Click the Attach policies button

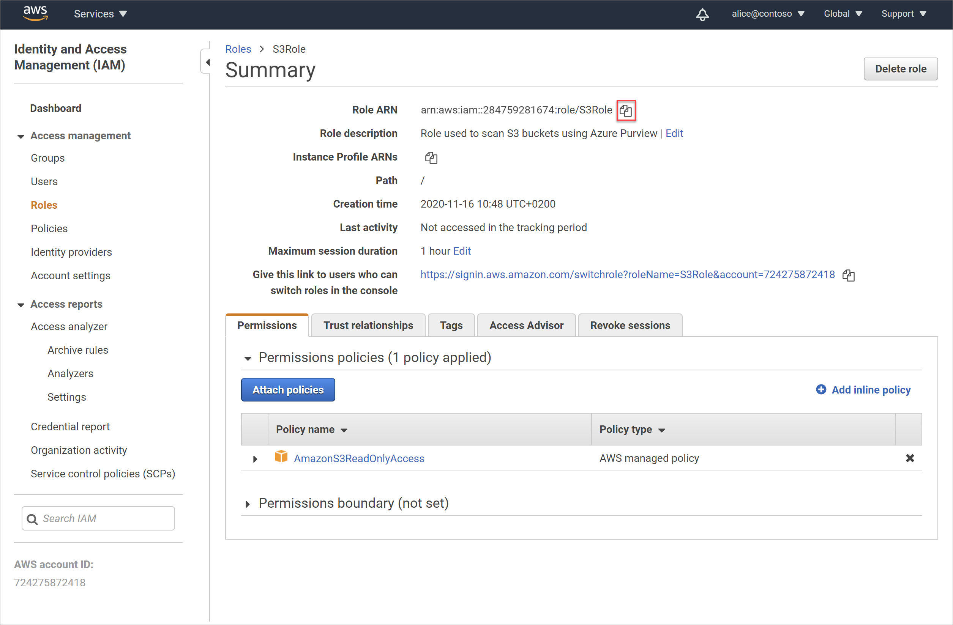(x=287, y=389)
